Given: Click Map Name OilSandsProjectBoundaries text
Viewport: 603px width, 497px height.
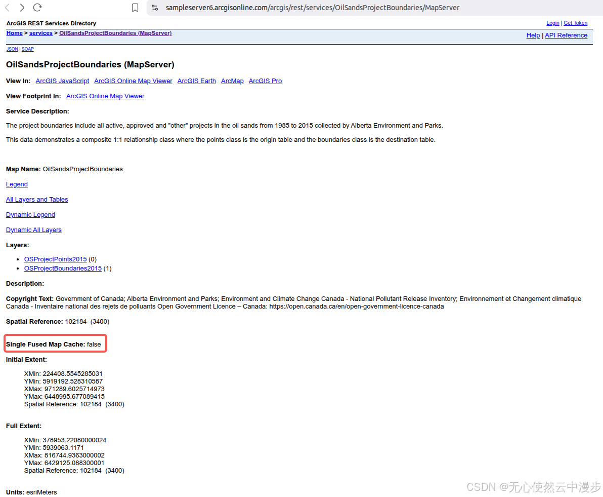Looking at the screenshot, I should [x=64, y=169].
